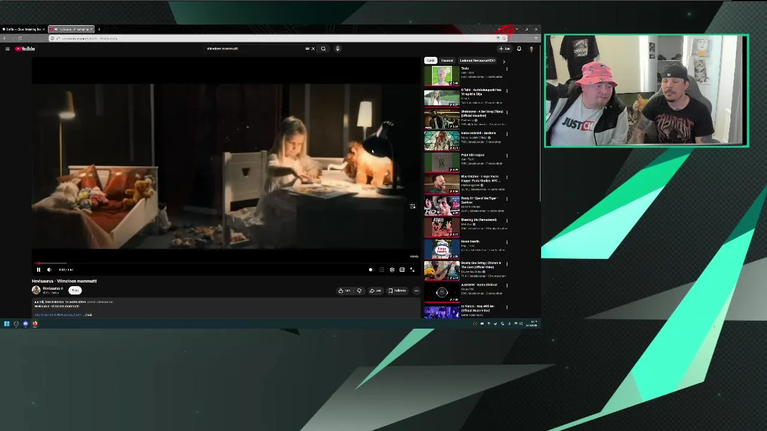
Task: Switch to the first browser tab
Action: click(23, 29)
